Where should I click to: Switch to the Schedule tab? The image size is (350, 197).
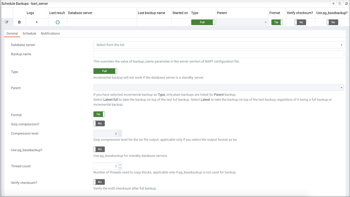(x=29, y=34)
